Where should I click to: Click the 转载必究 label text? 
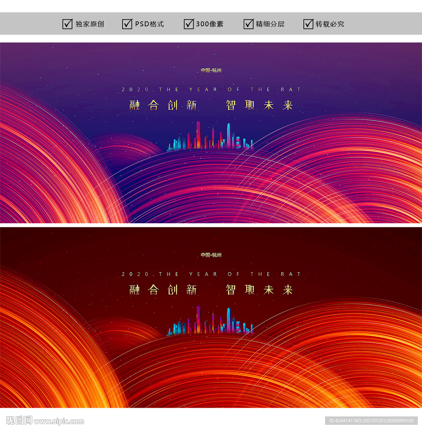tap(330, 24)
